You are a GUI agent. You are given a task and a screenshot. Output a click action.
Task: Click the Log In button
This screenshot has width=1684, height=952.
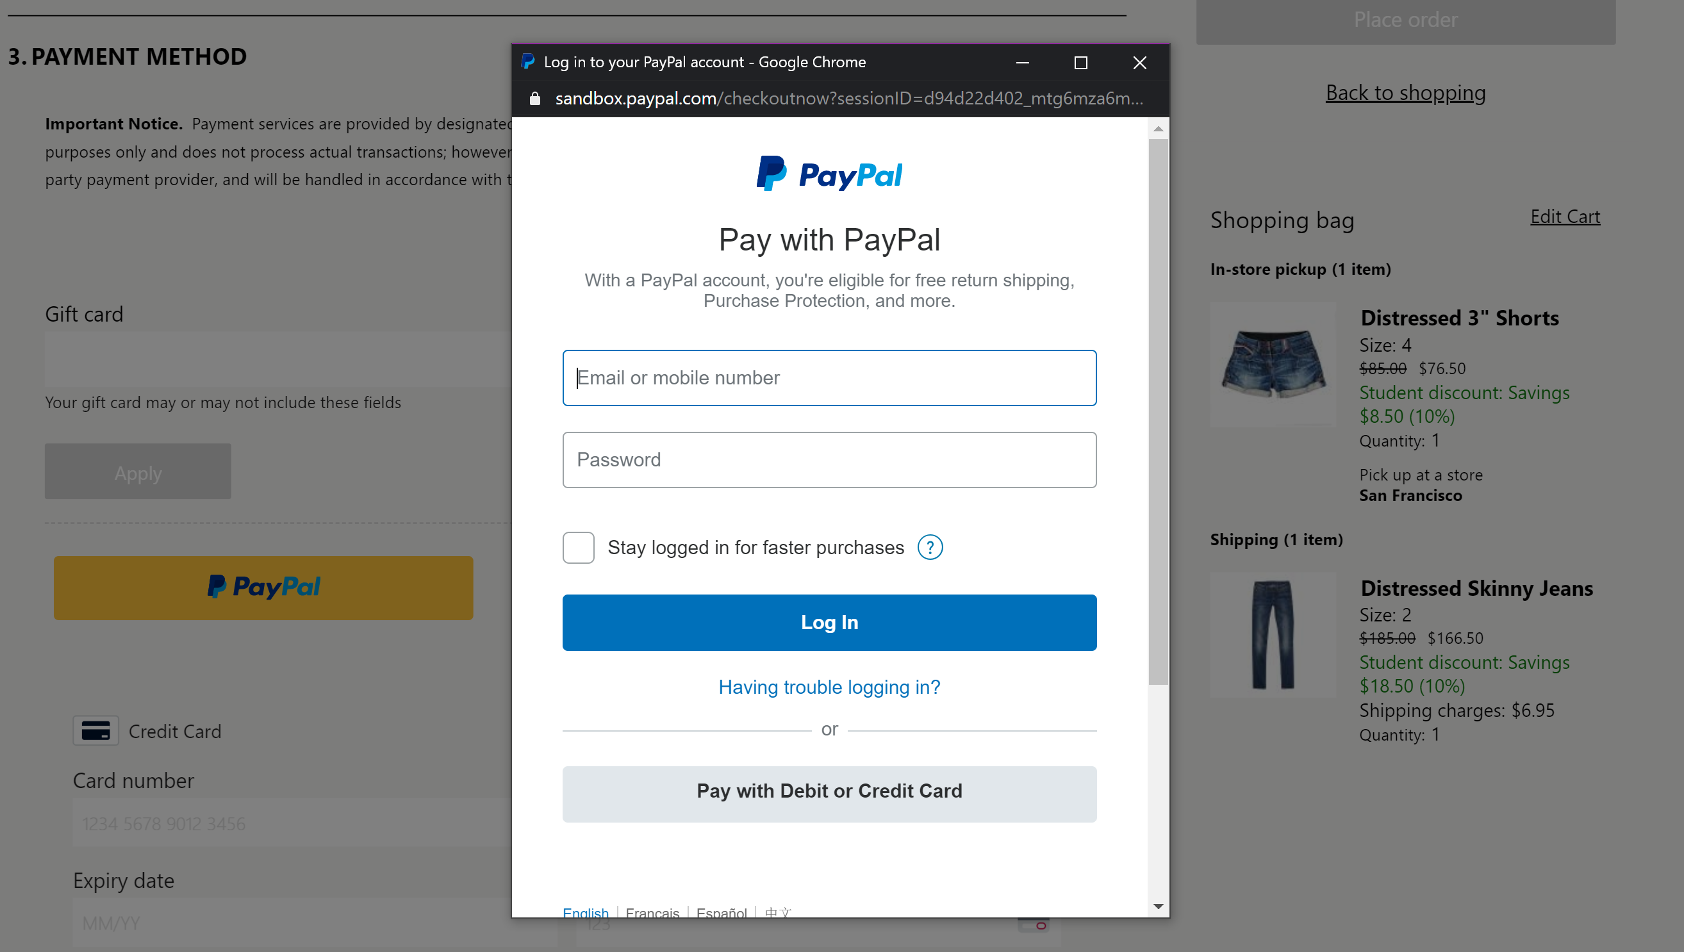829,622
